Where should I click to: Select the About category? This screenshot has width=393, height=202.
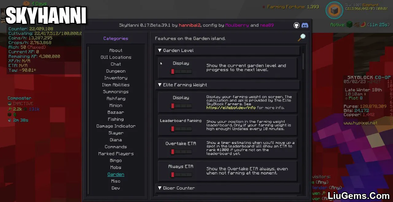[116, 50]
